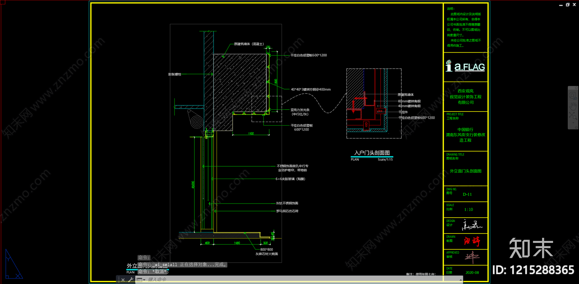
Task: Select the Pan hand tool
Action: click(573, 106)
